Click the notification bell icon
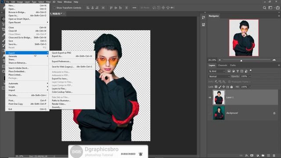The height and width of the screenshot is (158, 281). tap(140, 154)
